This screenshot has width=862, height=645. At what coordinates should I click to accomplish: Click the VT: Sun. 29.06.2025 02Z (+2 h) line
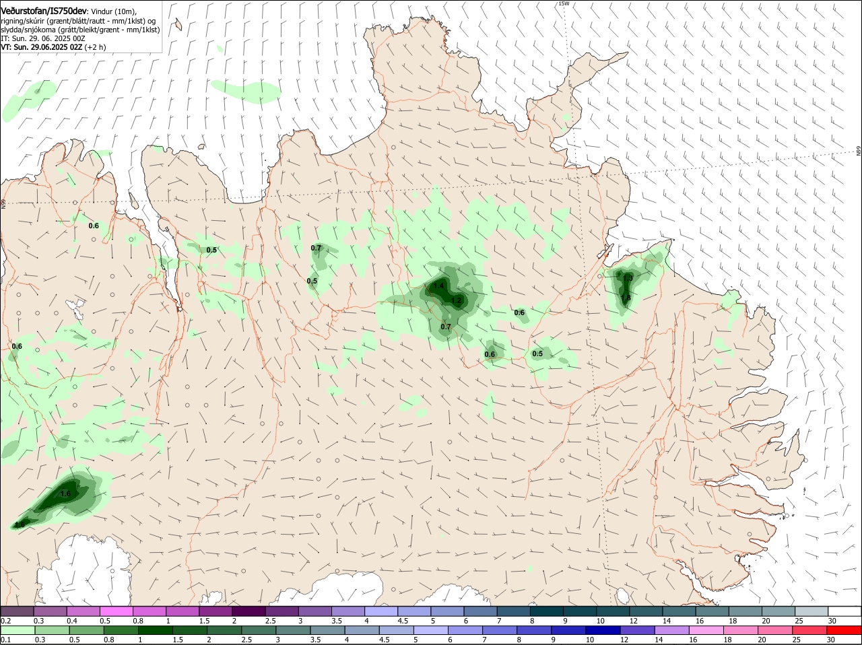(x=53, y=47)
